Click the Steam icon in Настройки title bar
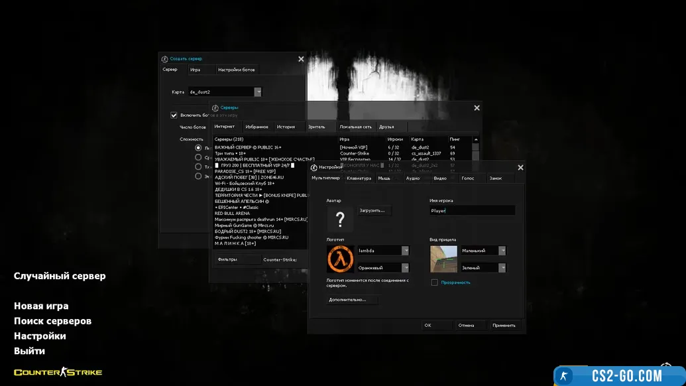 [x=314, y=167]
